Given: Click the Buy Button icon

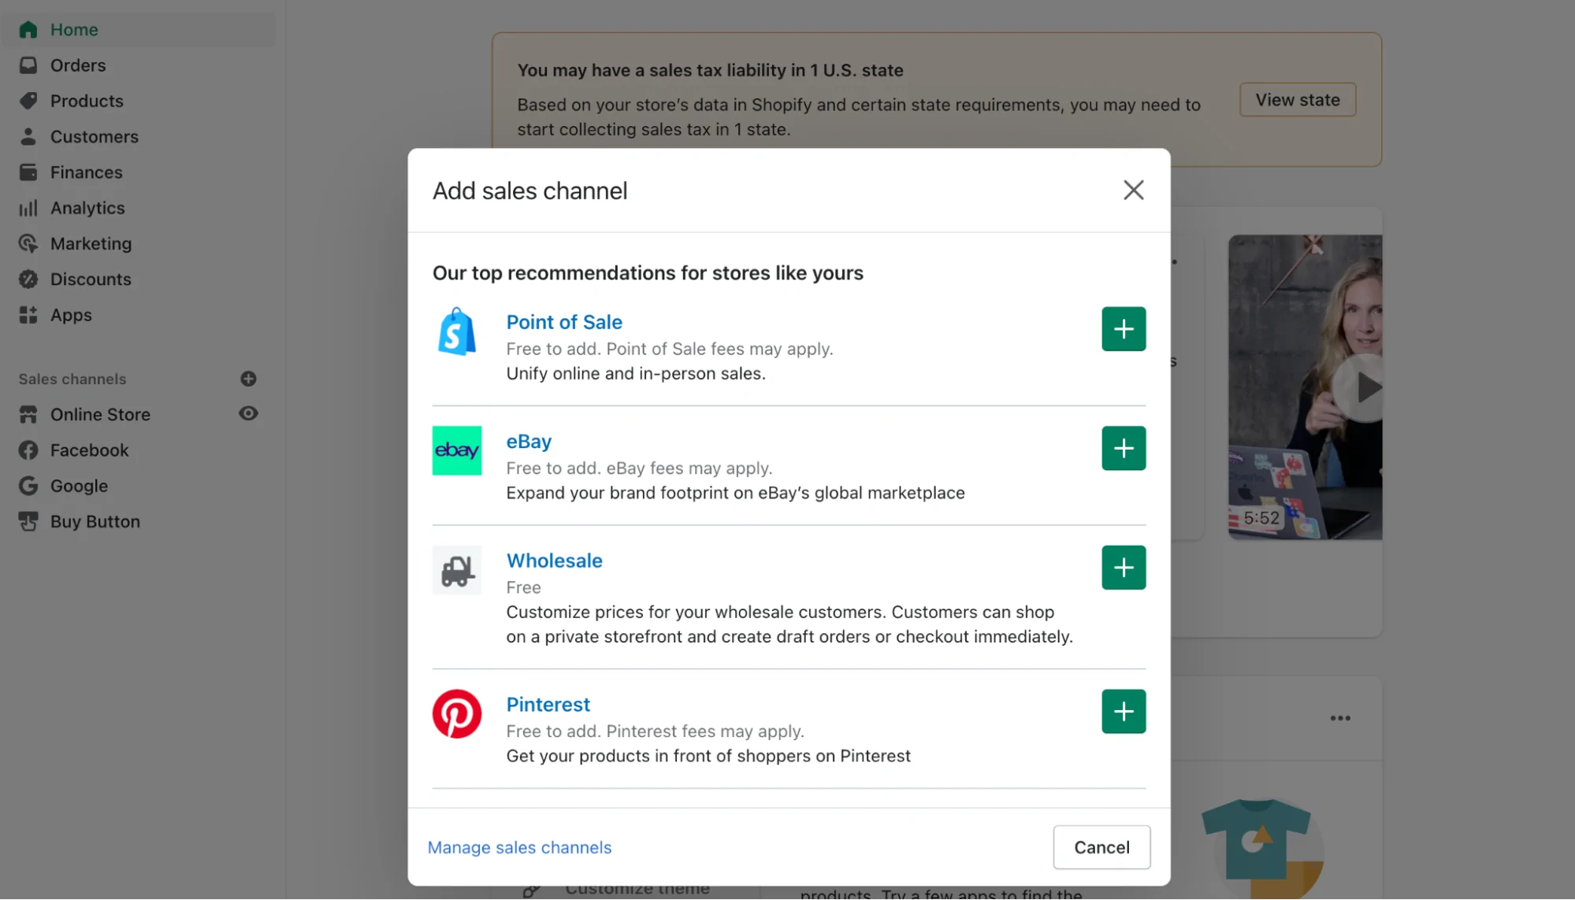Looking at the screenshot, I should (x=28, y=521).
